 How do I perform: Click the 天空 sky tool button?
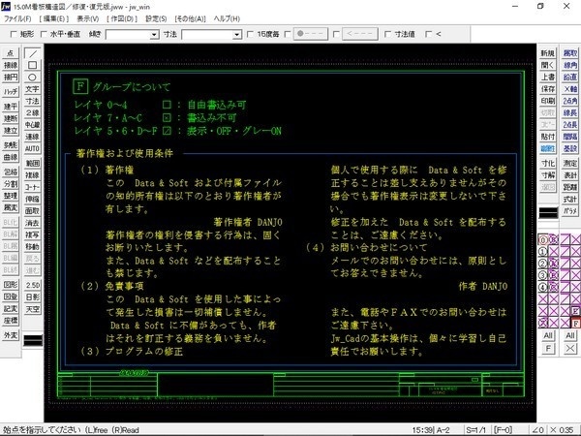pos(32,309)
